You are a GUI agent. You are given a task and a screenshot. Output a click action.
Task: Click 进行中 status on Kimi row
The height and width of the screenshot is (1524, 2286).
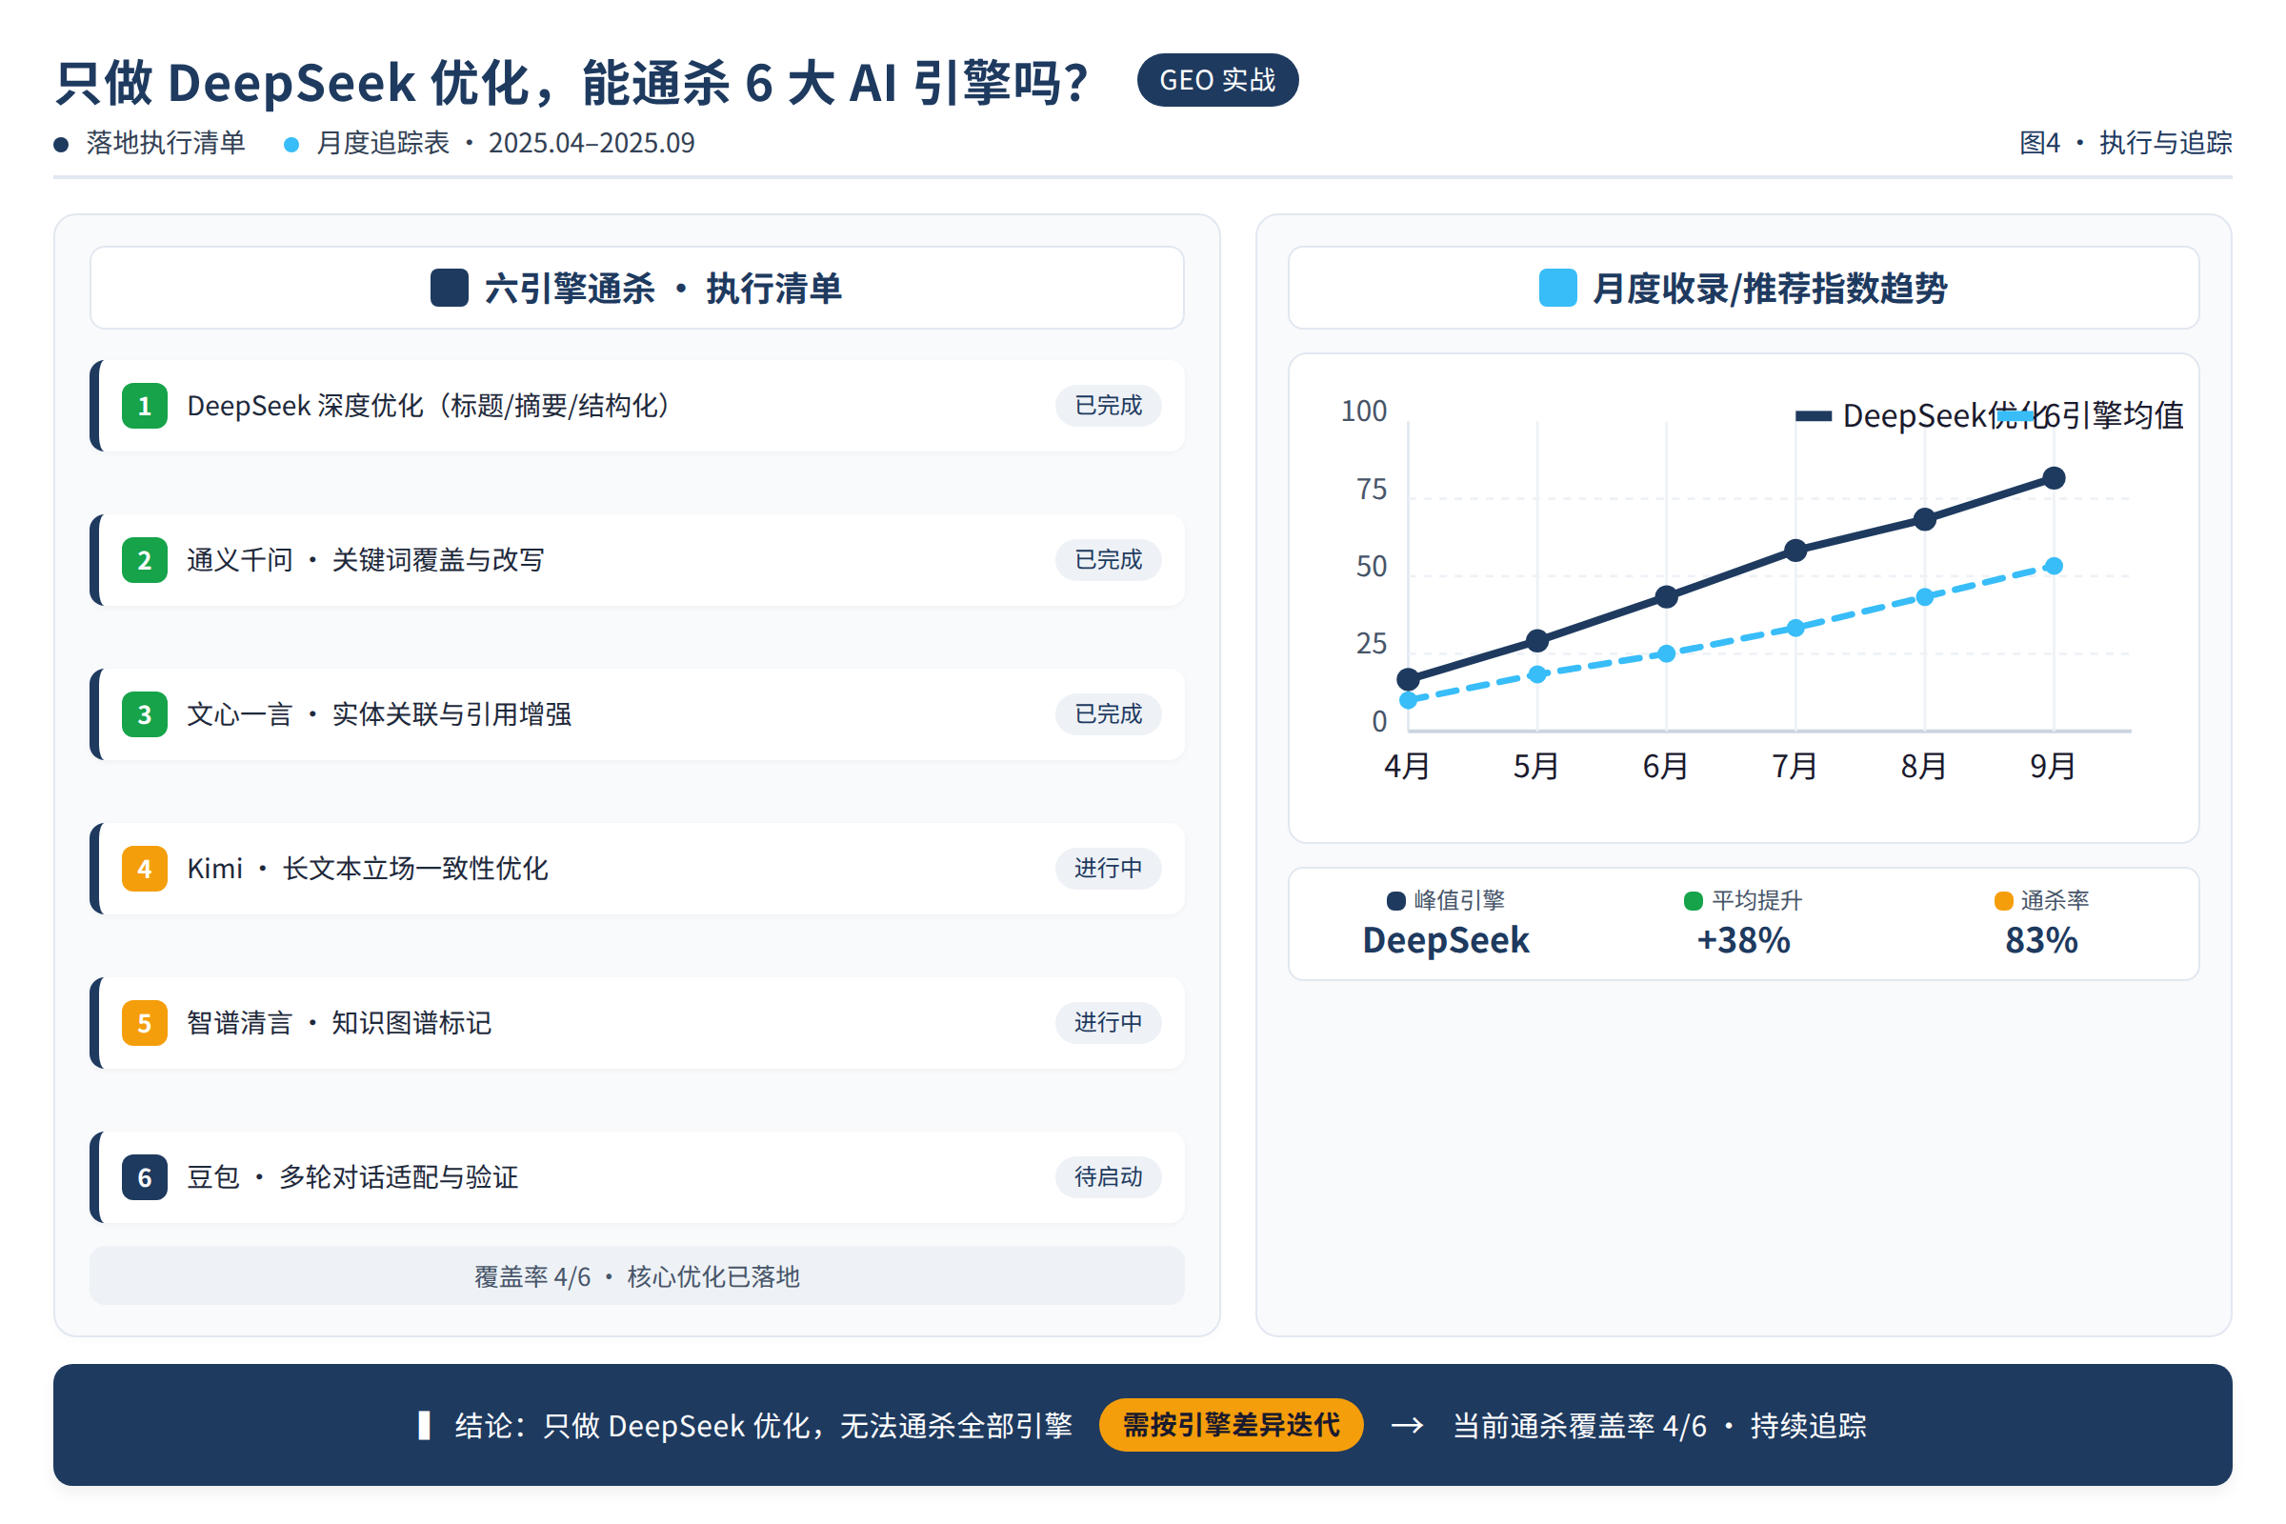pyautogui.click(x=1108, y=868)
